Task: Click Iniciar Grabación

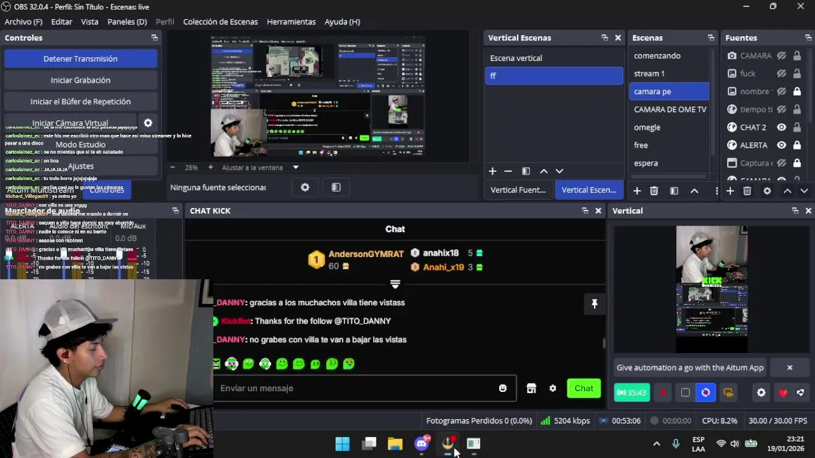Action: point(80,80)
